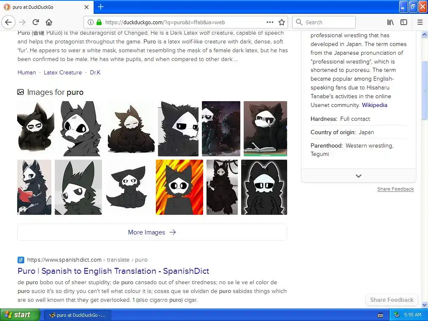Viewport: 428px width, 321px height.
Task: Open the 'Dr.K' link
Action: tap(95, 72)
